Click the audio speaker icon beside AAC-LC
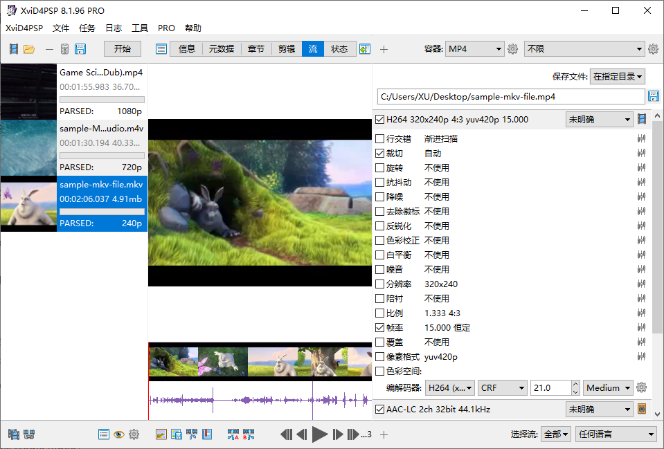Image resolution: width=664 pixels, height=449 pixels. click(641, 409)
